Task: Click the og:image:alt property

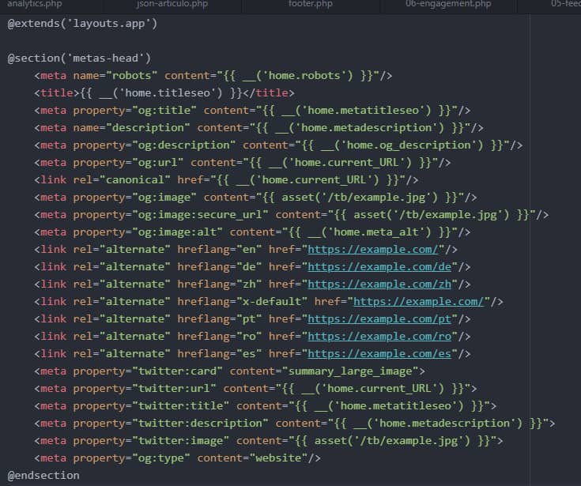Action: 148,232
